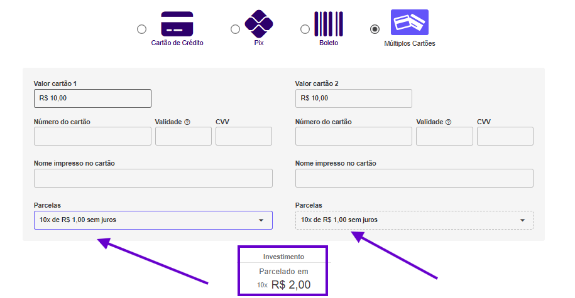Click the Validade field for card 1
The width and height of the screenshot is (575, 298).
pos(183,136)
